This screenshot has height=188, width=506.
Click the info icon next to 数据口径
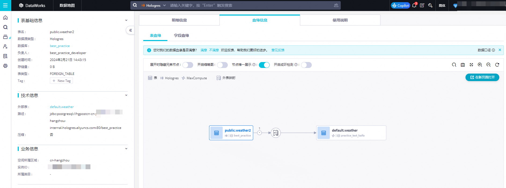click(493, 50)
